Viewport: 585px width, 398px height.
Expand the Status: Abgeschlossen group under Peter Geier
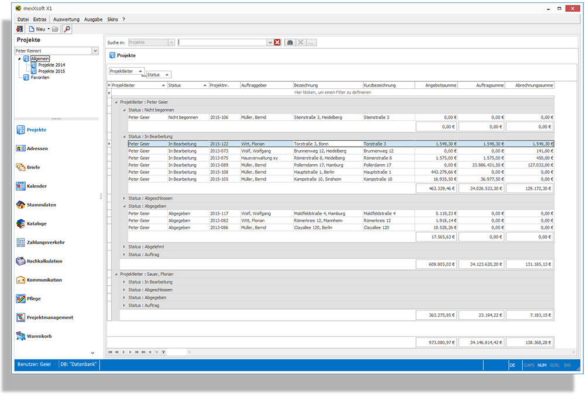pos(123,198)
